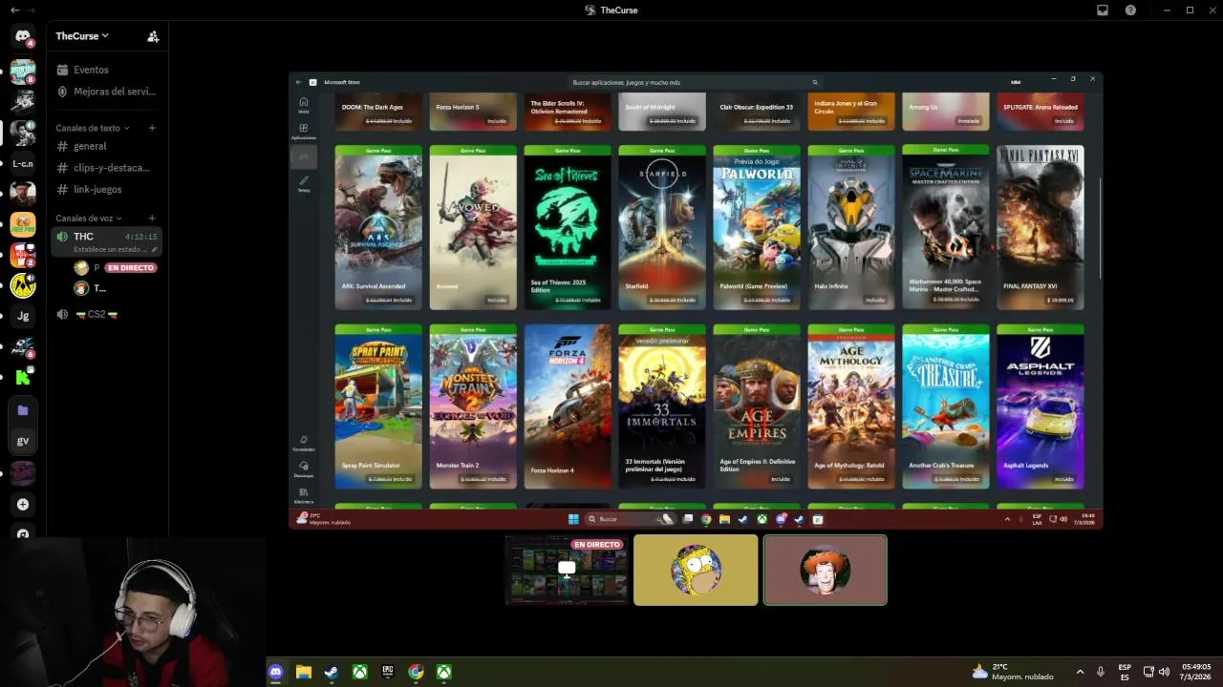
Task: Add a channel to Canales de texto
Action: coord(152,128)
